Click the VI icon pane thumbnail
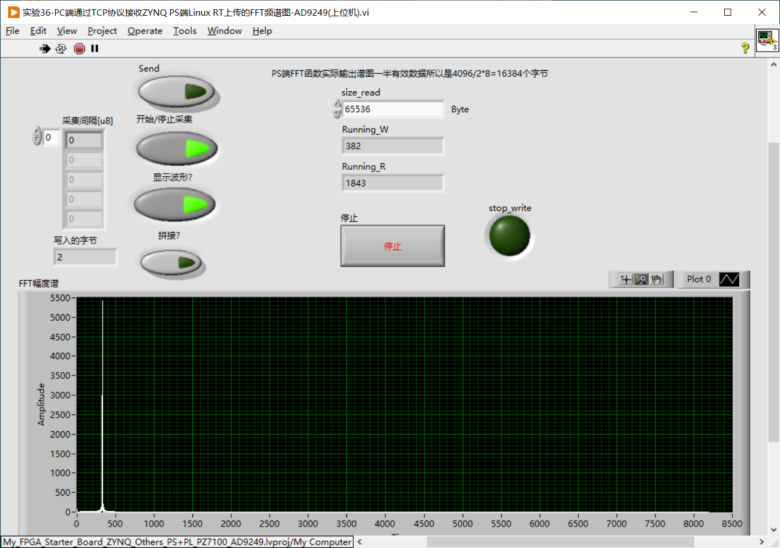Screen dimensions: 780x548 point(767,40)
